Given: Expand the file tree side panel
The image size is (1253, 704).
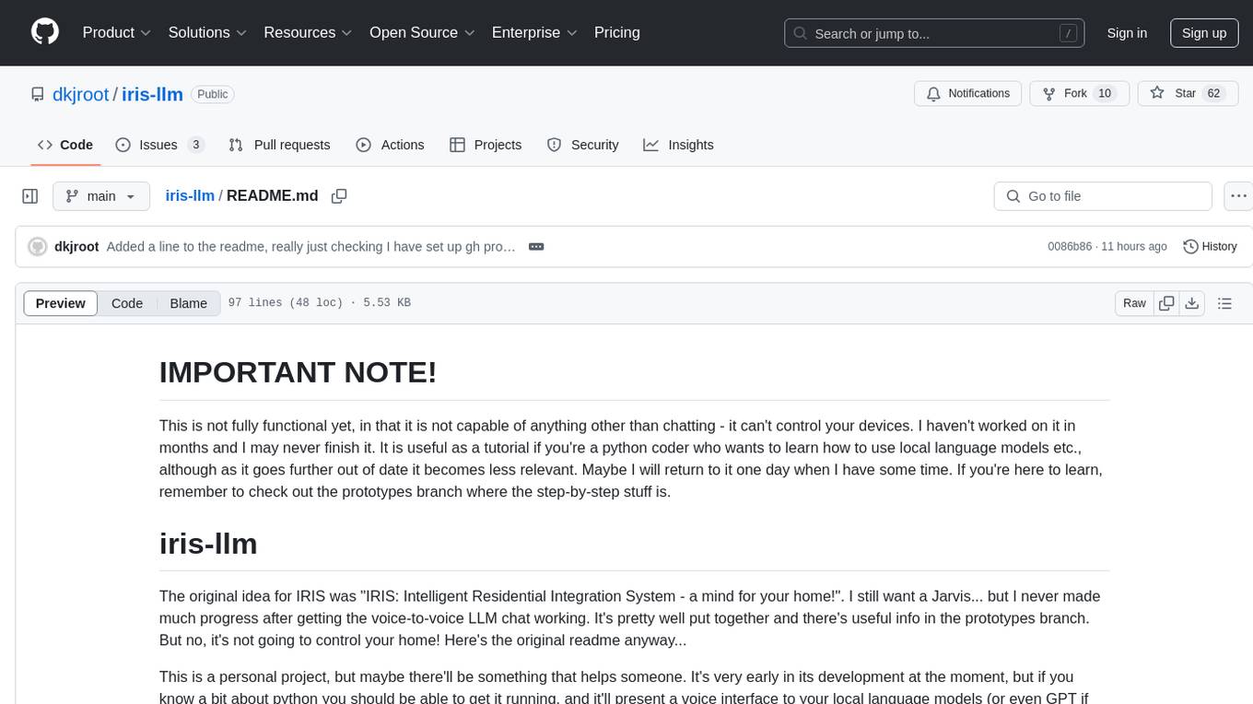Looking at the screenshot, I should pos(30,196).
